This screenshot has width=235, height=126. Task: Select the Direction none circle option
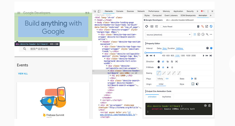(x=159, y=61)
